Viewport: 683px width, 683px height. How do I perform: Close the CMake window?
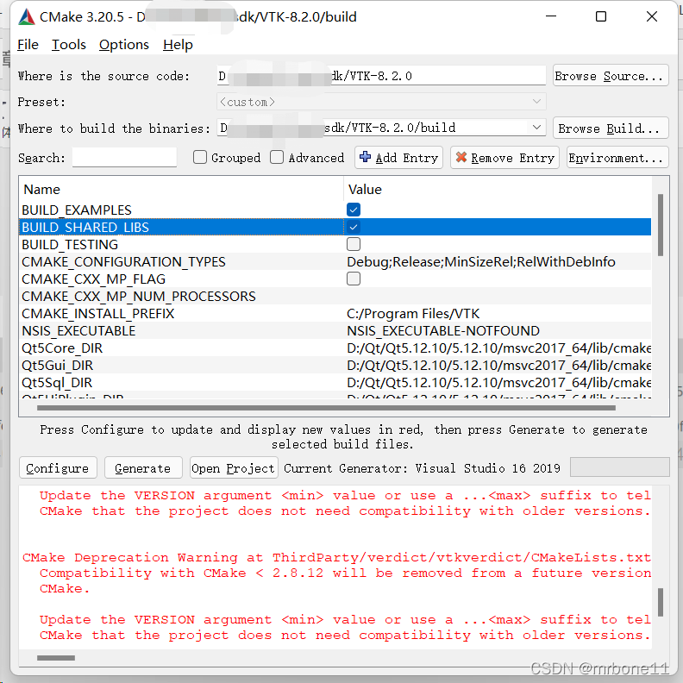(x=652, y=16)
